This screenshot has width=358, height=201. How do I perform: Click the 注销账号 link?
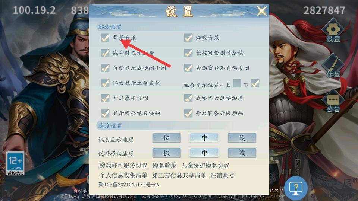point(222,175)
